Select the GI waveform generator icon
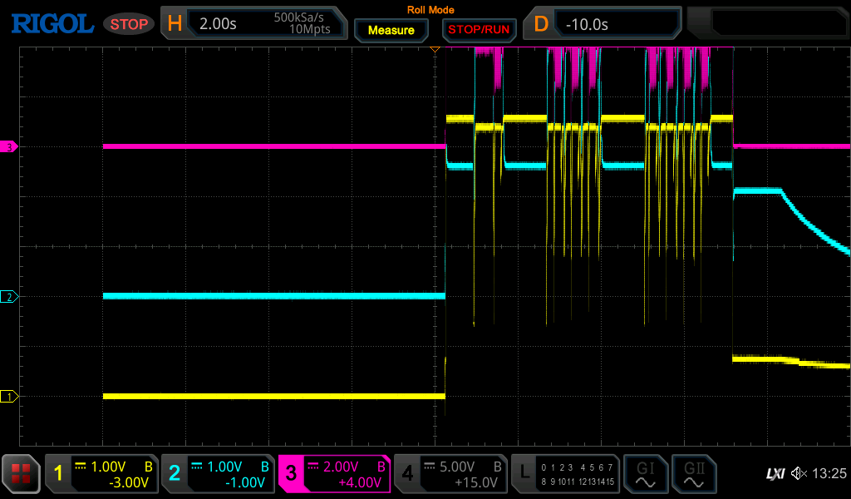851x499 pixels. (645, 474)
